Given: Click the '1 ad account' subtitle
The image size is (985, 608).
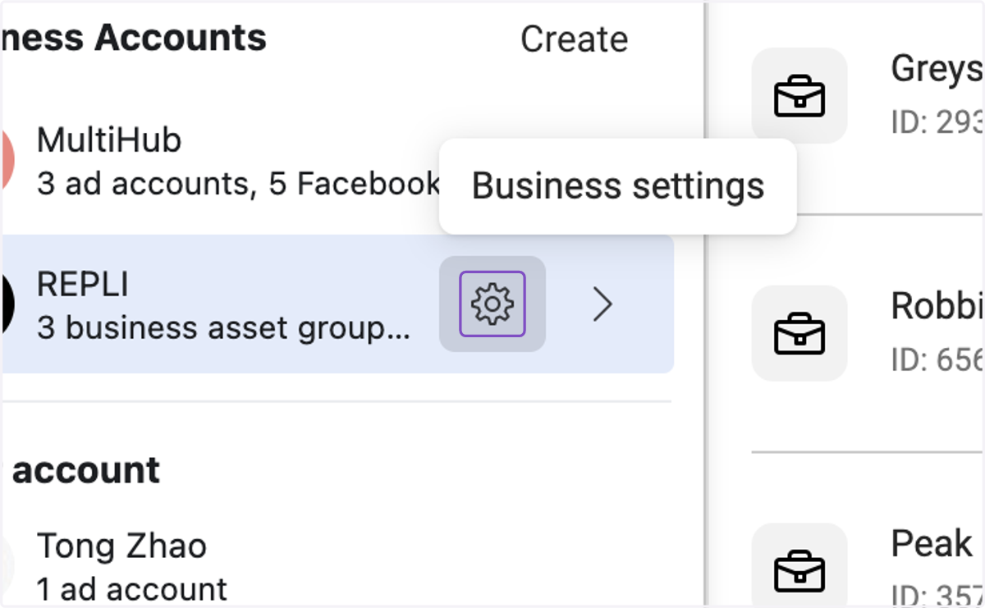Looking at the screenshot, I should [132, 589].
